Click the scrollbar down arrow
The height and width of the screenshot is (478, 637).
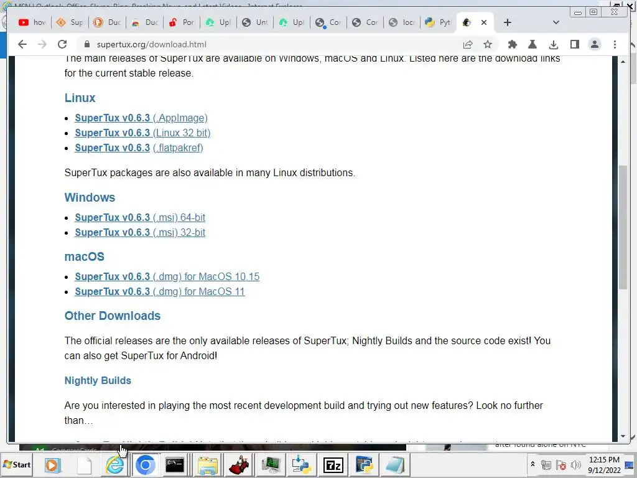[623, 436]
